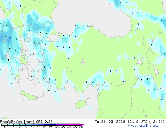This screenshot has height=128, width=166.
Task: Click the 0.1–0.5 mm legend color box
Action: [x=4, y=125]
